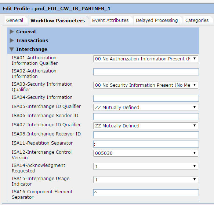The width and height of the screenshot is (214, 205).
Task: Open ISA05 Interchange ID Qualifier dropdown
Action: coord(146,107)
